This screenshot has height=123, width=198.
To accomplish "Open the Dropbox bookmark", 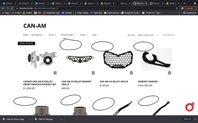I will 67,13.
